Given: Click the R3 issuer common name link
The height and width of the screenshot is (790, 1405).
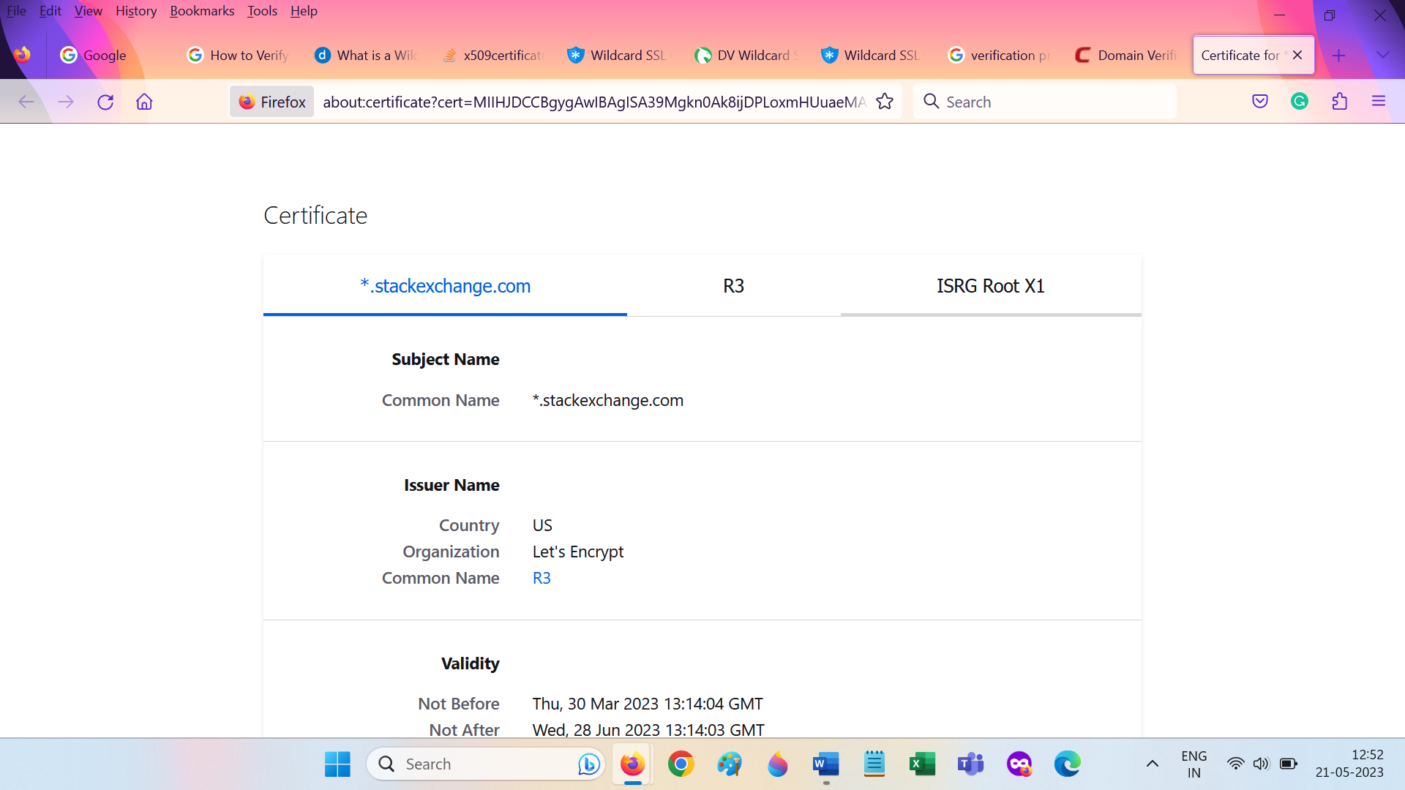Looking at the screenshot, I should tap(542, 578).
